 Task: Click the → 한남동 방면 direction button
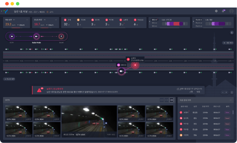click(9, 79)
